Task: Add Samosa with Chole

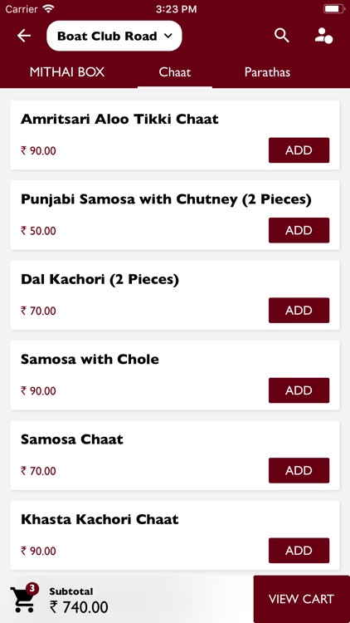Action: pyautogui.click(x=299, y=390)
